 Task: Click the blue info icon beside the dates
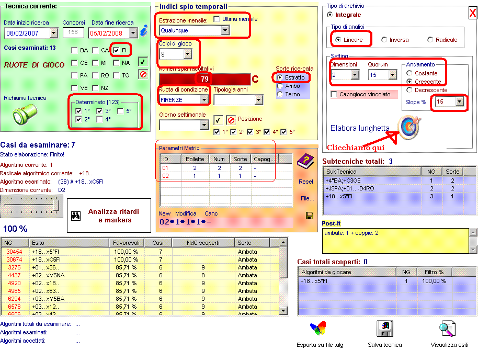(144, 30)
